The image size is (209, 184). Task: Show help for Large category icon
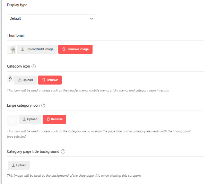point(43,106)
